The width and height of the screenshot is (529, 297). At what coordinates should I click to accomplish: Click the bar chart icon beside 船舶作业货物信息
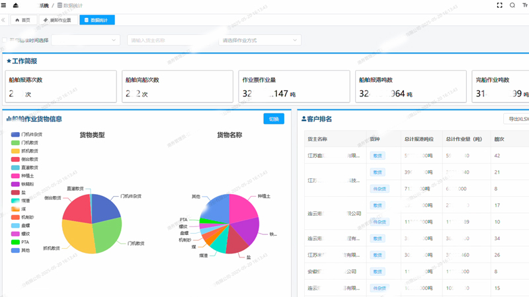point(9,119)
